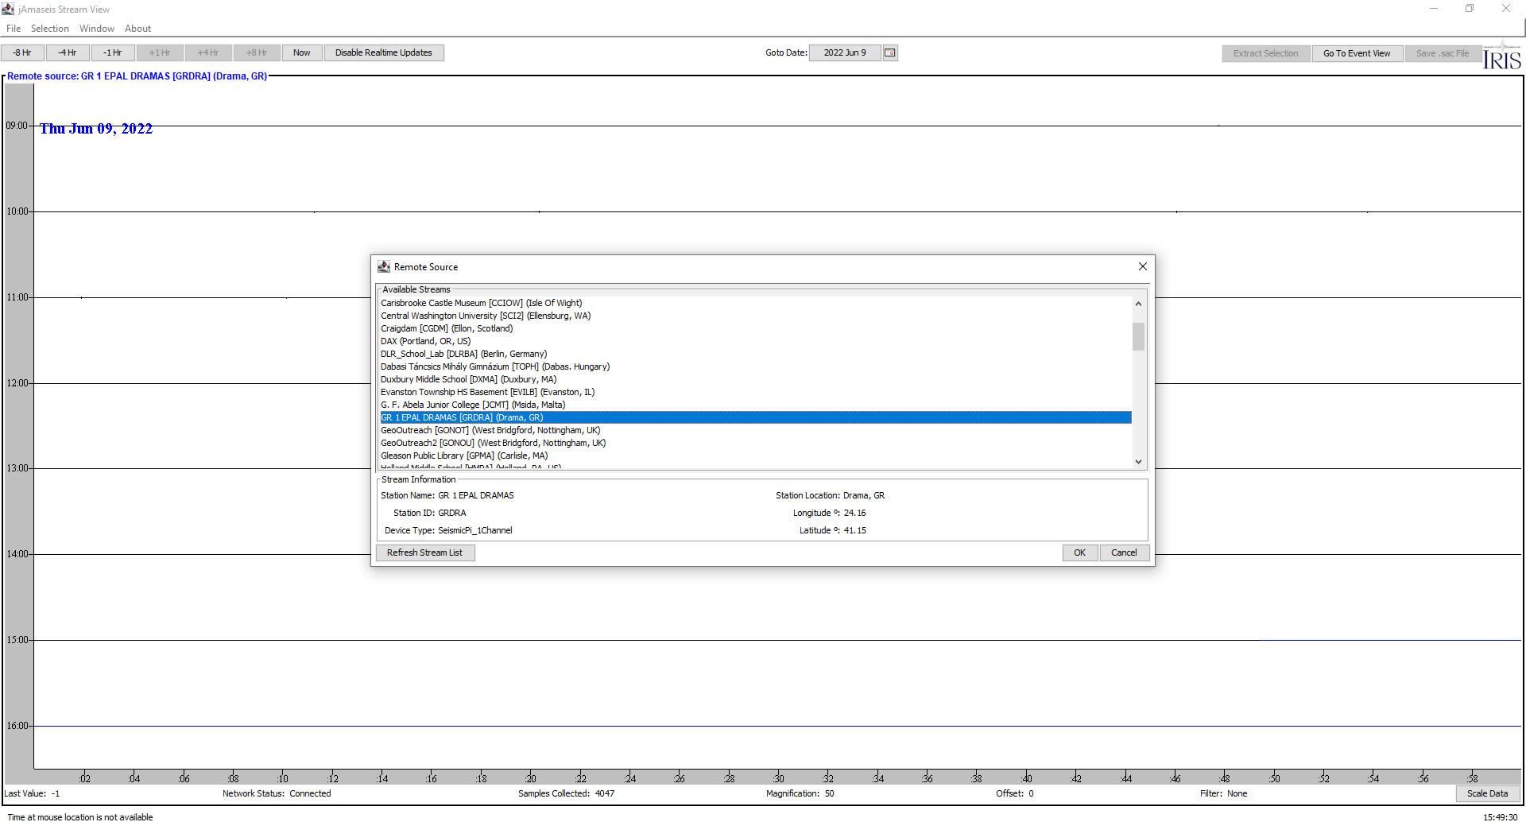Click the IRIS logo
Image resolution: width=1526 pixels, height=822 pixels.
pyautogui.click(x=1501, y=56)
